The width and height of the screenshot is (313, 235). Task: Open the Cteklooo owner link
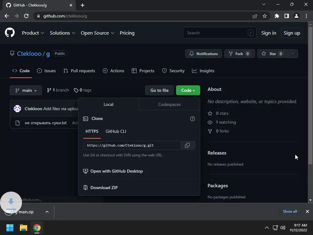[29, 54]
